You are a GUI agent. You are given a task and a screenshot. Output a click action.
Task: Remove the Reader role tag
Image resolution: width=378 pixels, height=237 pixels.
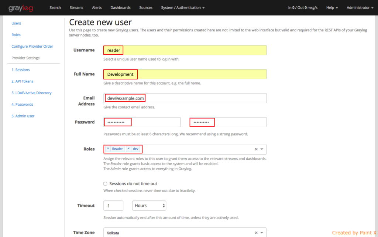(x=108, y=149)
